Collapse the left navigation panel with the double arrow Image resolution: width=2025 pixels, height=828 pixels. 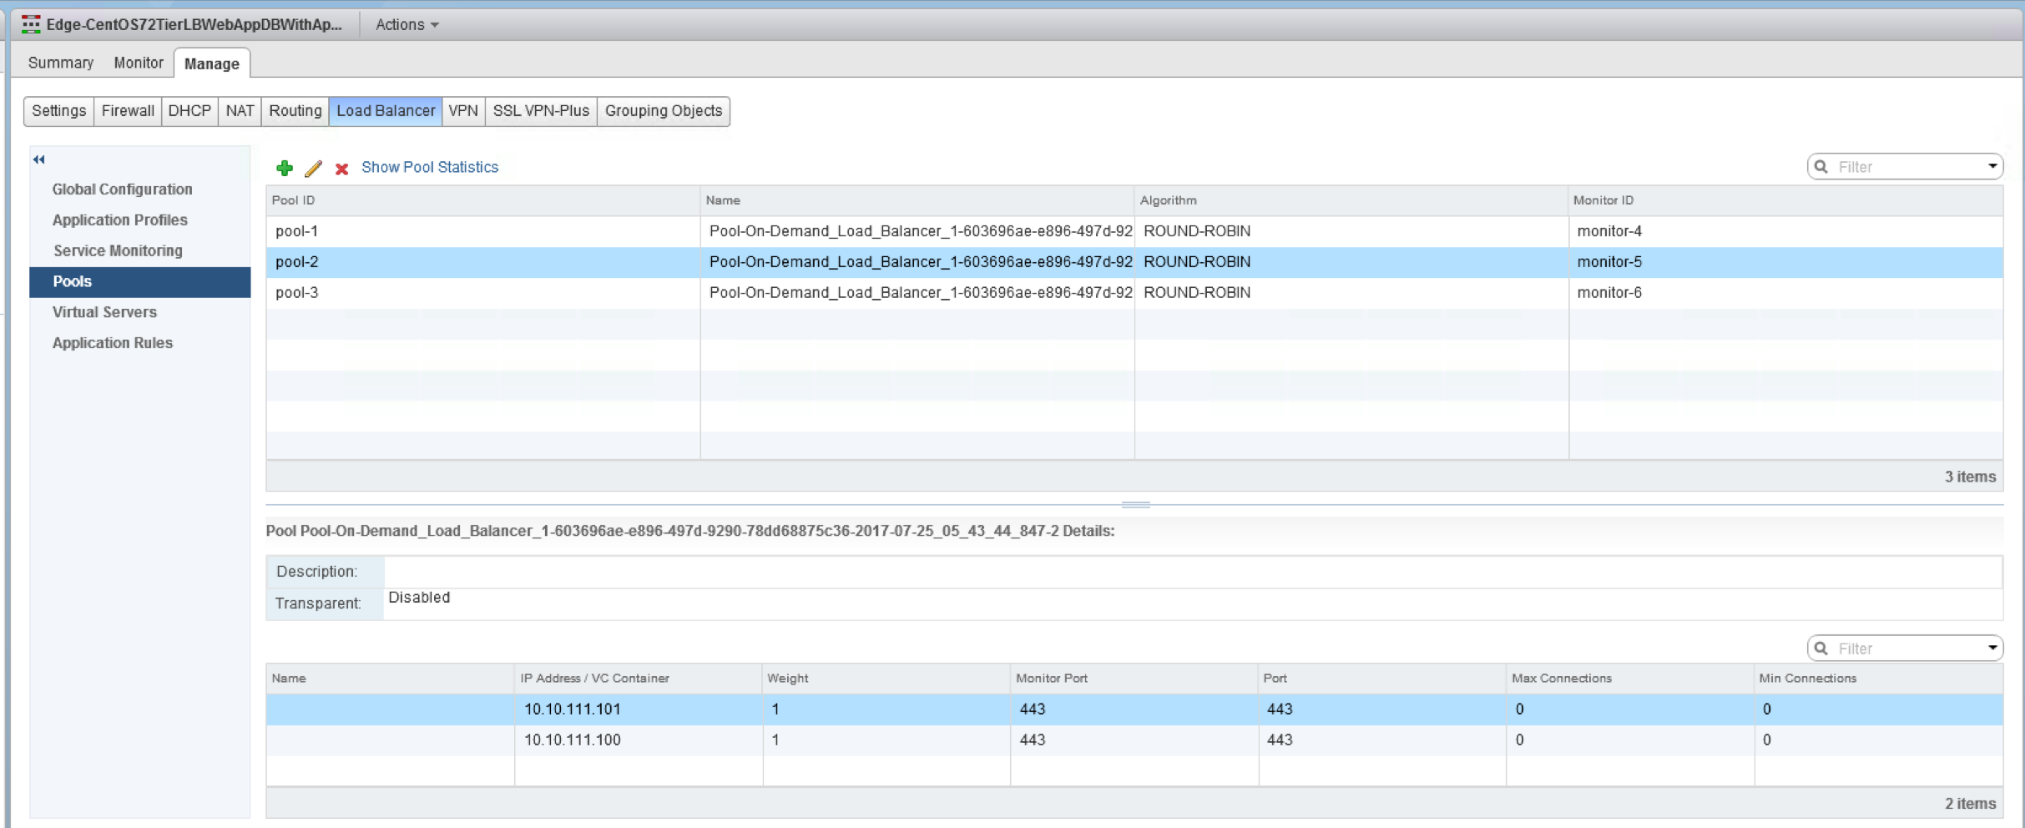tap(38, 159)
